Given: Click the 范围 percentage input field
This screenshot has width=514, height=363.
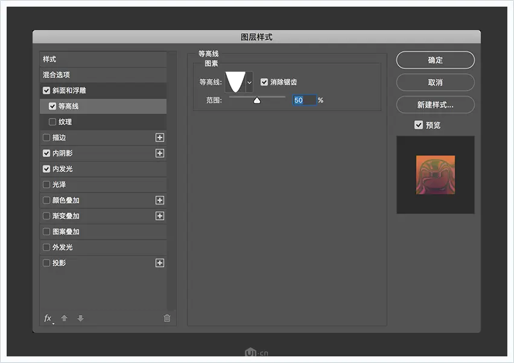Looking at the screenshot, I should (x=305, y=100).
